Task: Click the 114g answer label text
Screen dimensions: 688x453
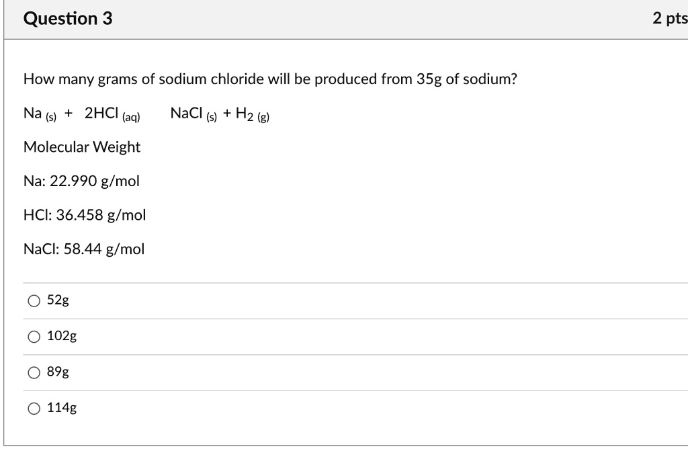Action: [61, 407]
